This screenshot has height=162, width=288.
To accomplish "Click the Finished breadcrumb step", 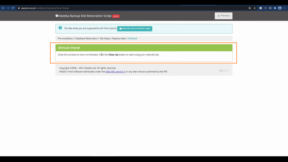I will point(132,39).
